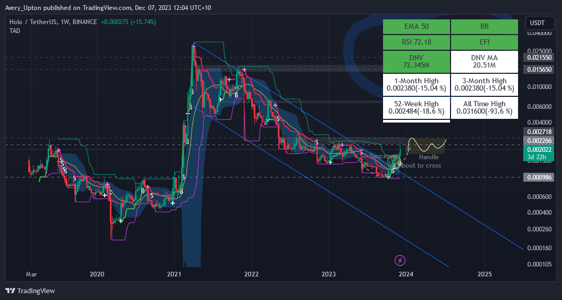Click the 0.000600 price axis value
Screen dimensions: 562x300
coord(538,196)
